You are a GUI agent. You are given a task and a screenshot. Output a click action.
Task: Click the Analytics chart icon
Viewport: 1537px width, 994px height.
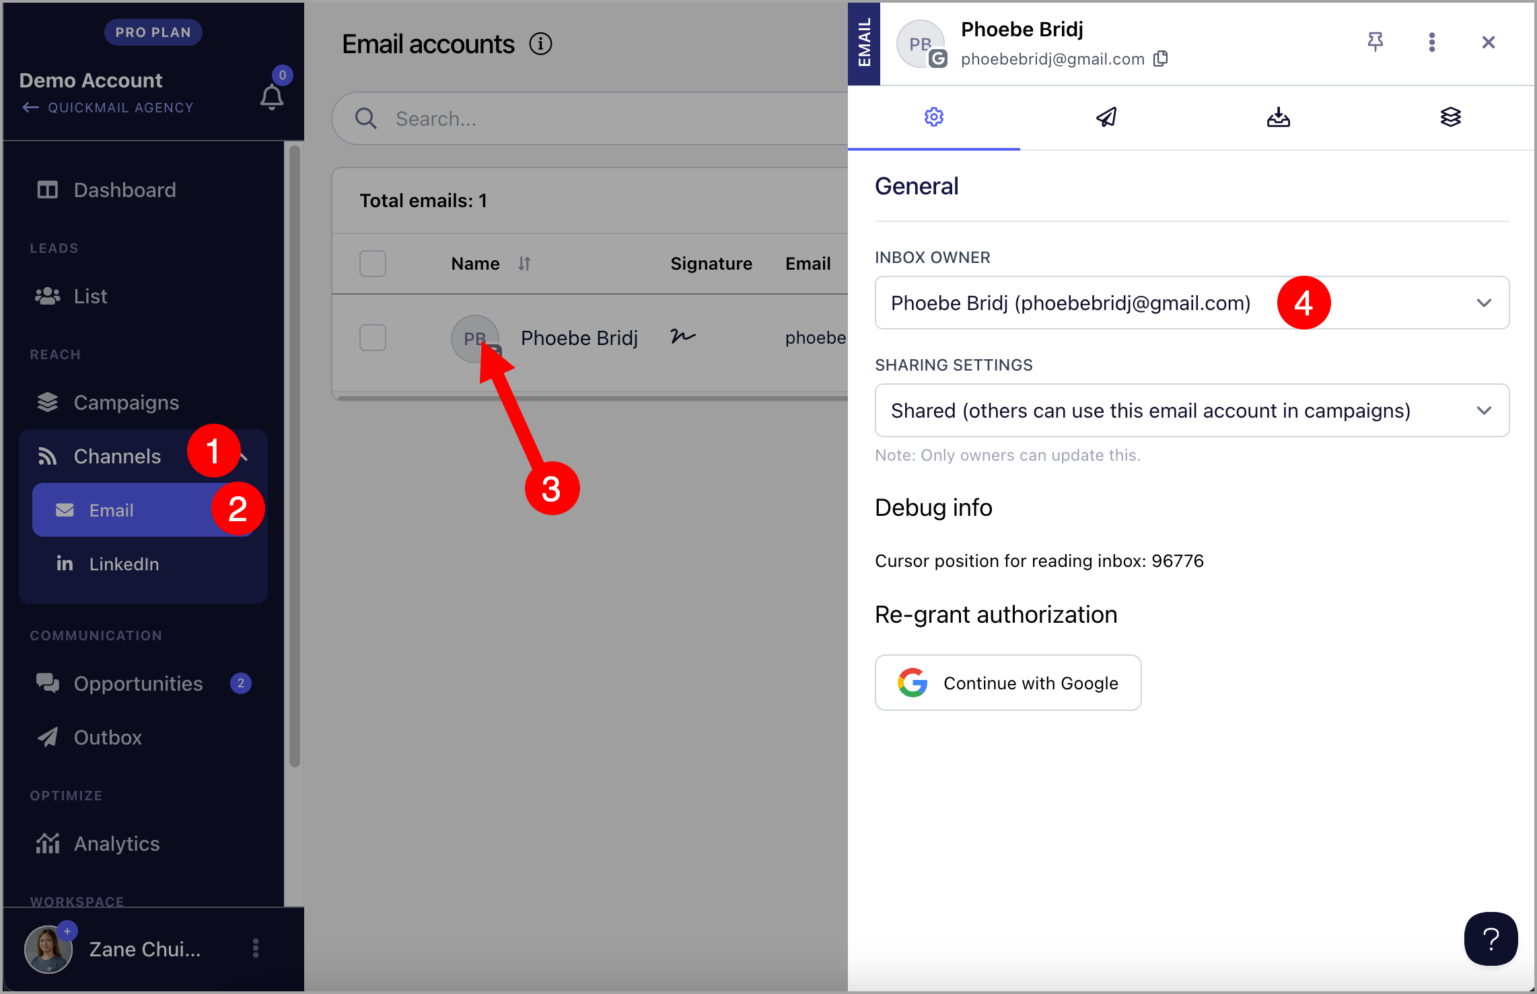pyautogui.click(x=47, y=843)
